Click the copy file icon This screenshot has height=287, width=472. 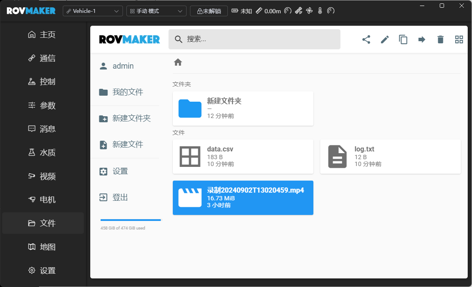[x=403, y=39]
